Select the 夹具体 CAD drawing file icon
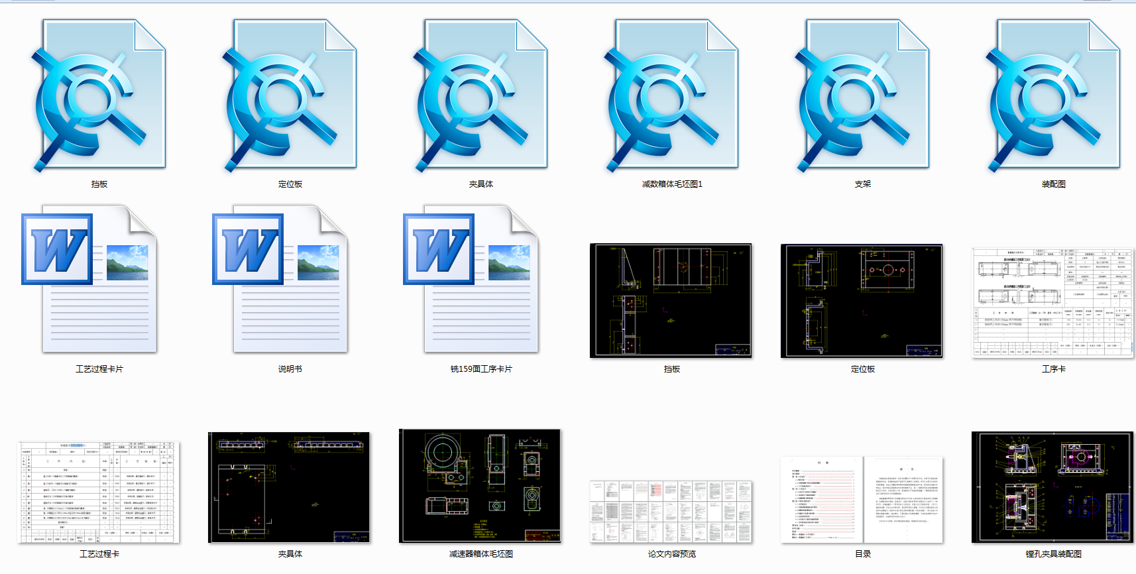 pos(481,96)
